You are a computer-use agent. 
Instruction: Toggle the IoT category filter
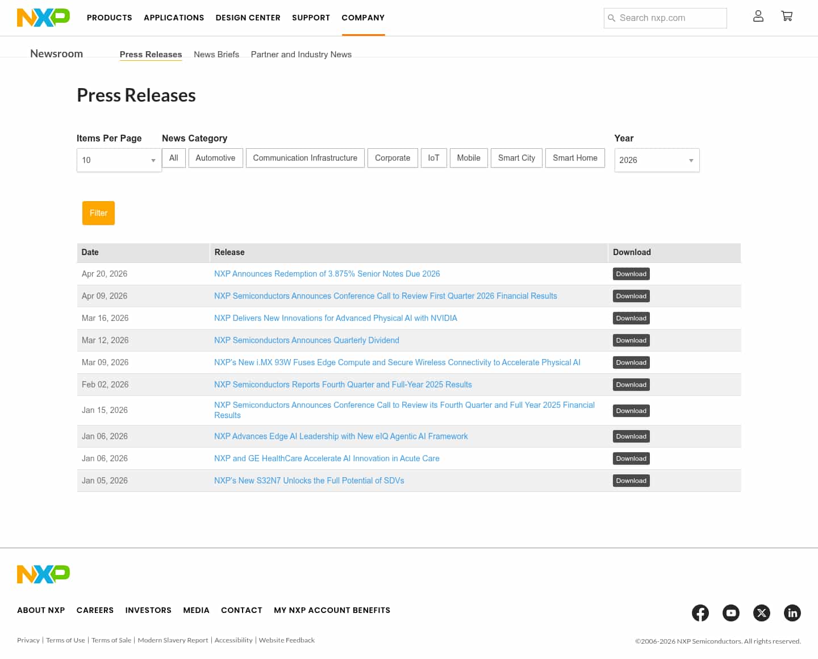(x=434, y=158)
